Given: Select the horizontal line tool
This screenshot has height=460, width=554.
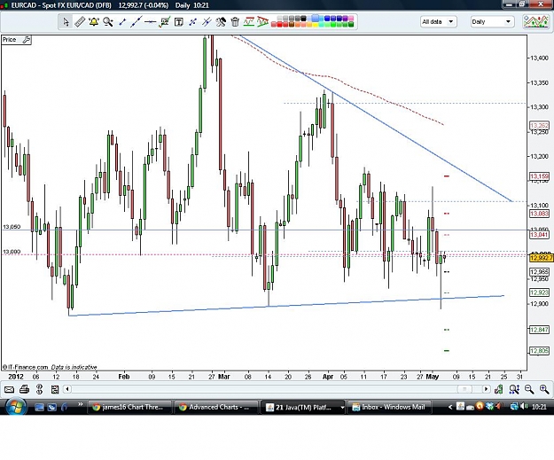Looking at the screenshot, I should tap(150, 22).
